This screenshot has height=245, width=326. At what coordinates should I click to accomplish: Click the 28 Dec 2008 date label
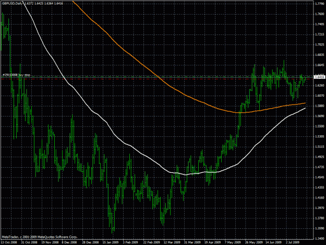(x=90, y=242)
